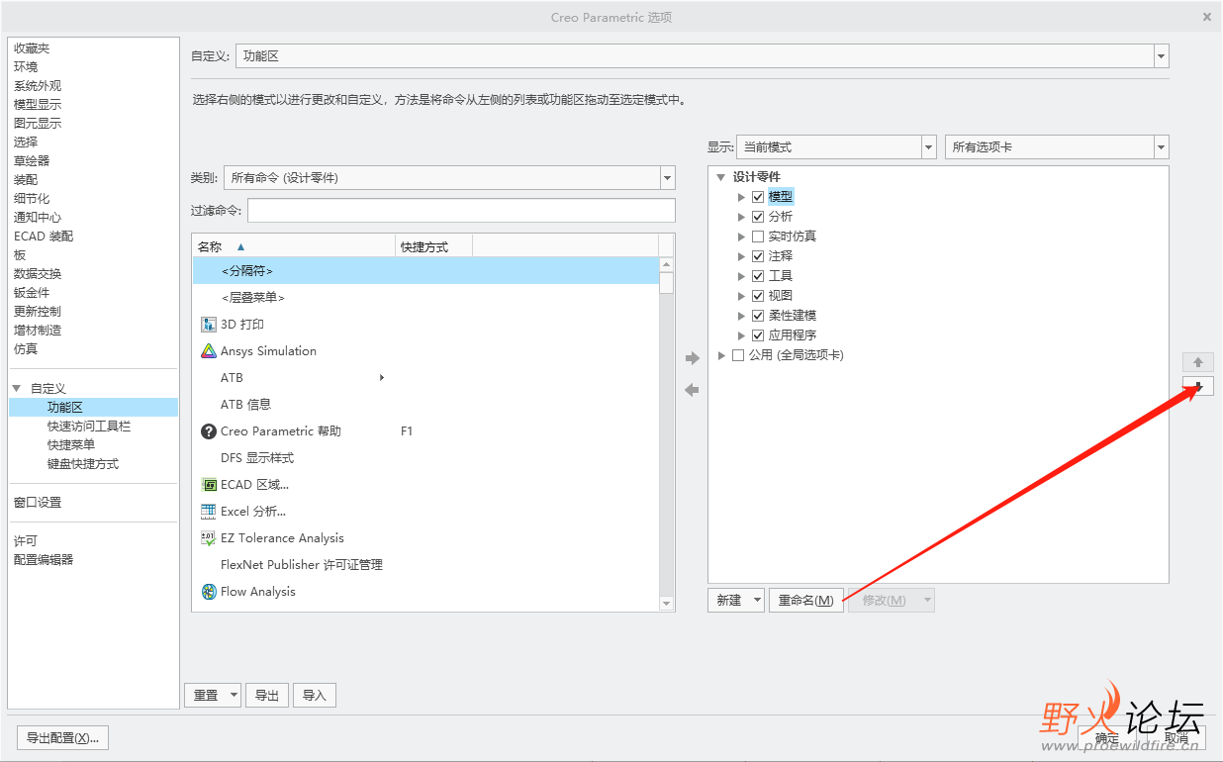Open the 新建 dropdown arrow
The height and width of the screenshot is (762, 1223).
click(x=757, y=600)
